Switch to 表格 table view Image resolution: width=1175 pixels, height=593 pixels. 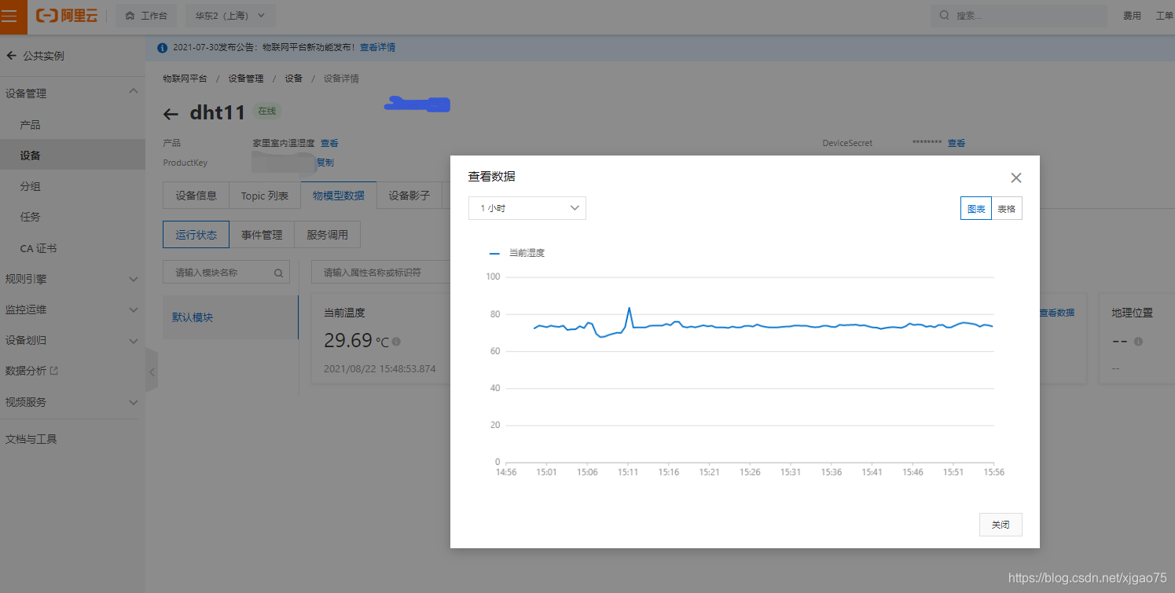[x=1007, y=209]
